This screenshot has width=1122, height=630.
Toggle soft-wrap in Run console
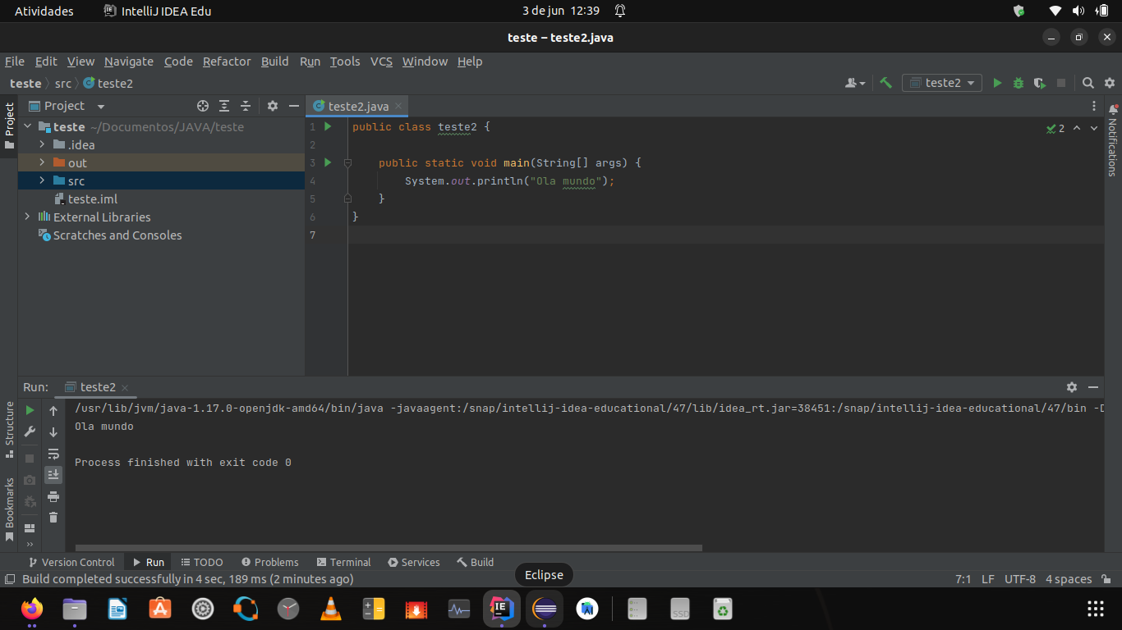(53, 454)
